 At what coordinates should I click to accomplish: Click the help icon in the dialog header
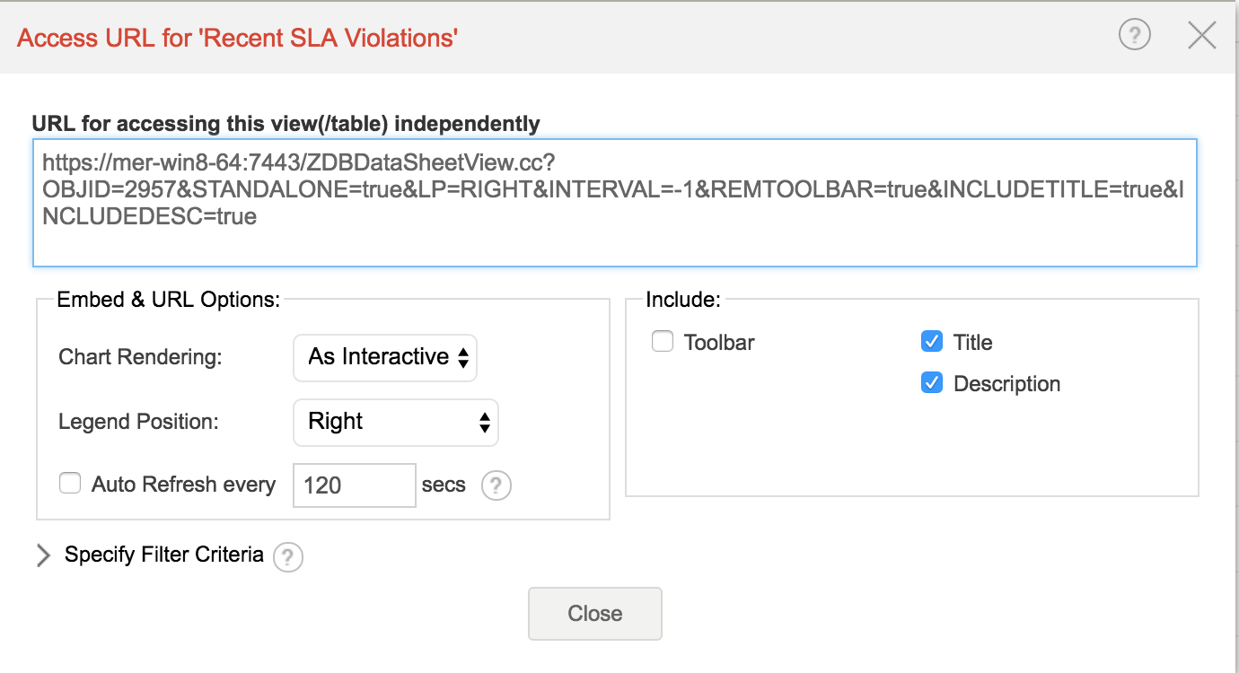pos(1135,36)
